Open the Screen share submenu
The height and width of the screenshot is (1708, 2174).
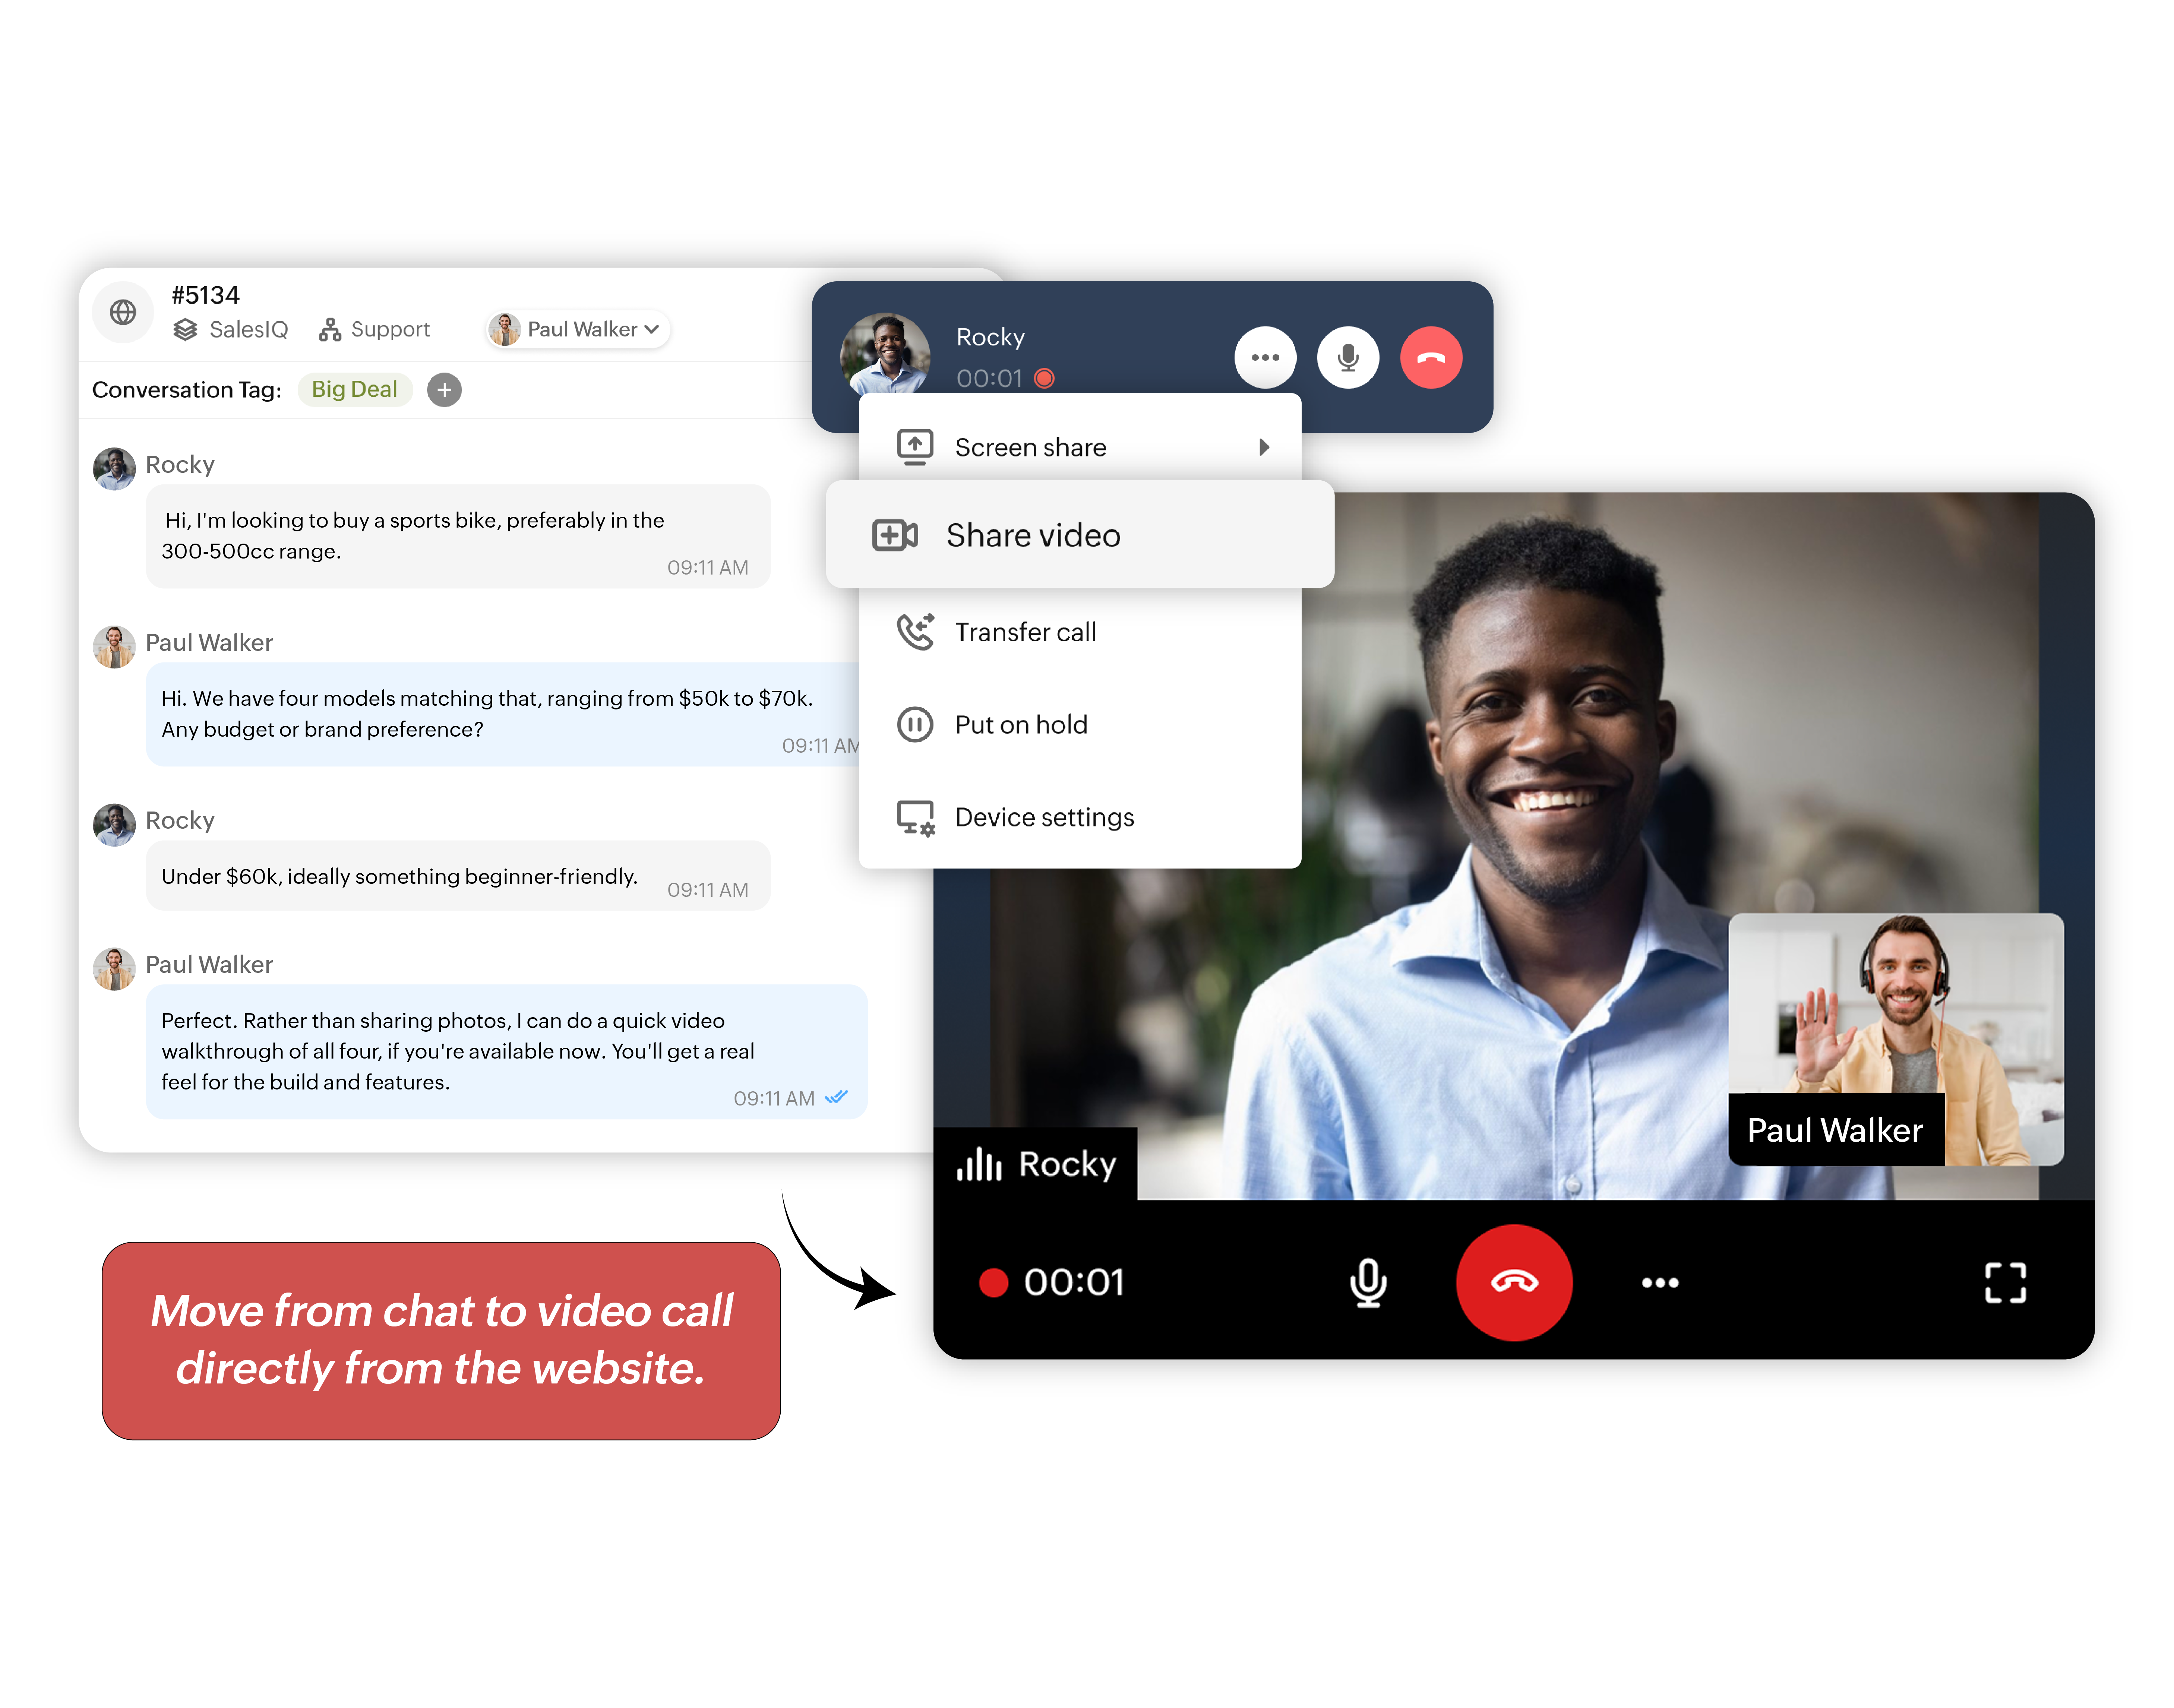pyautogui.click(x=1079, y=447)
